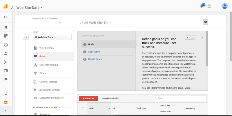Open Audience person icon in sidebar
Screen dimensions: 232x116
6,53
